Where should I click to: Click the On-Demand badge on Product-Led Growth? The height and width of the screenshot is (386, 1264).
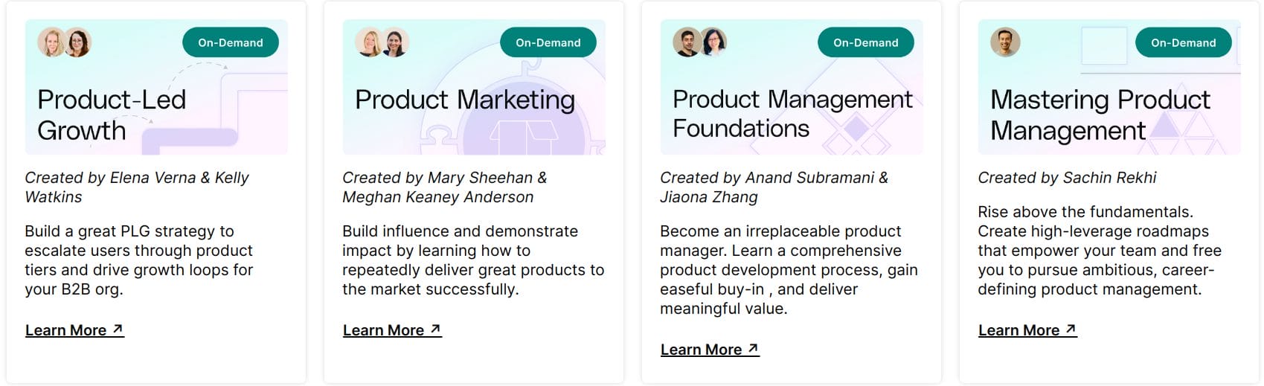pyautogui.click(x=231, y=42)
